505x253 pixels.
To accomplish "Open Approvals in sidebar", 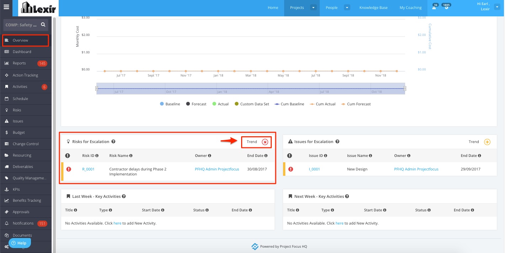I will [26, 212].
